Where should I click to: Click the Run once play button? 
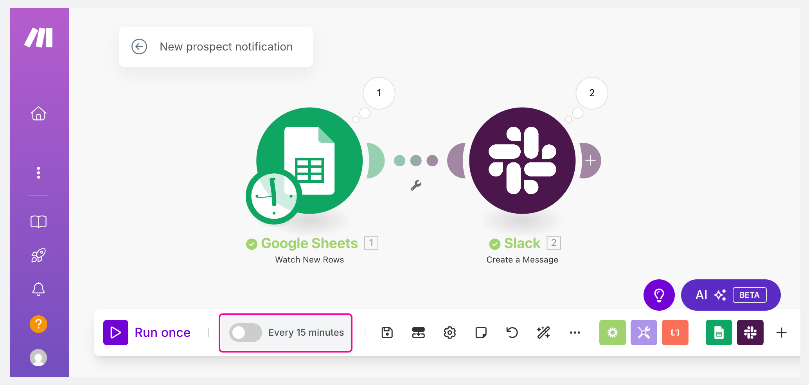116,333
